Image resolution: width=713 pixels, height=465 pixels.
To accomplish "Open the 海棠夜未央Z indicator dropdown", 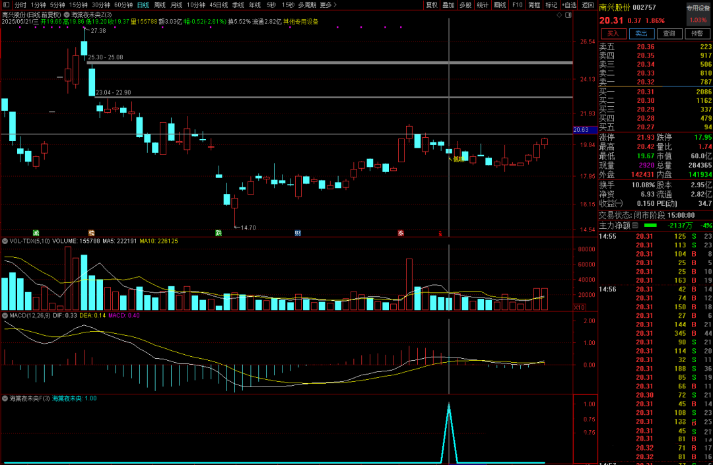I will coord(67,14).
